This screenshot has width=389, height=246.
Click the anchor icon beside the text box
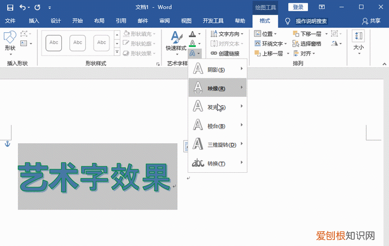[8, 144]
